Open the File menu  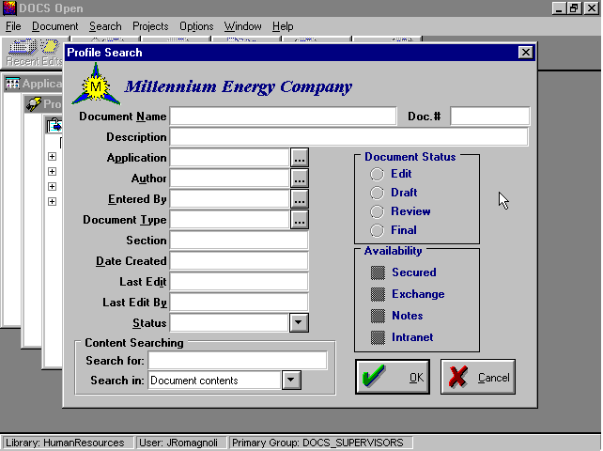[13, 26]
